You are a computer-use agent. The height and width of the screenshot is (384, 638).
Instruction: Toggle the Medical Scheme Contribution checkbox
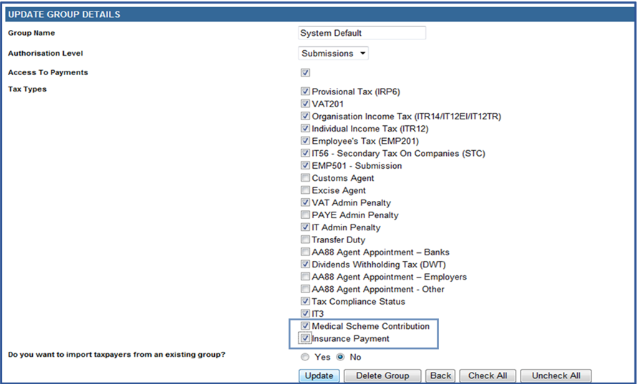tap(306, 327)
